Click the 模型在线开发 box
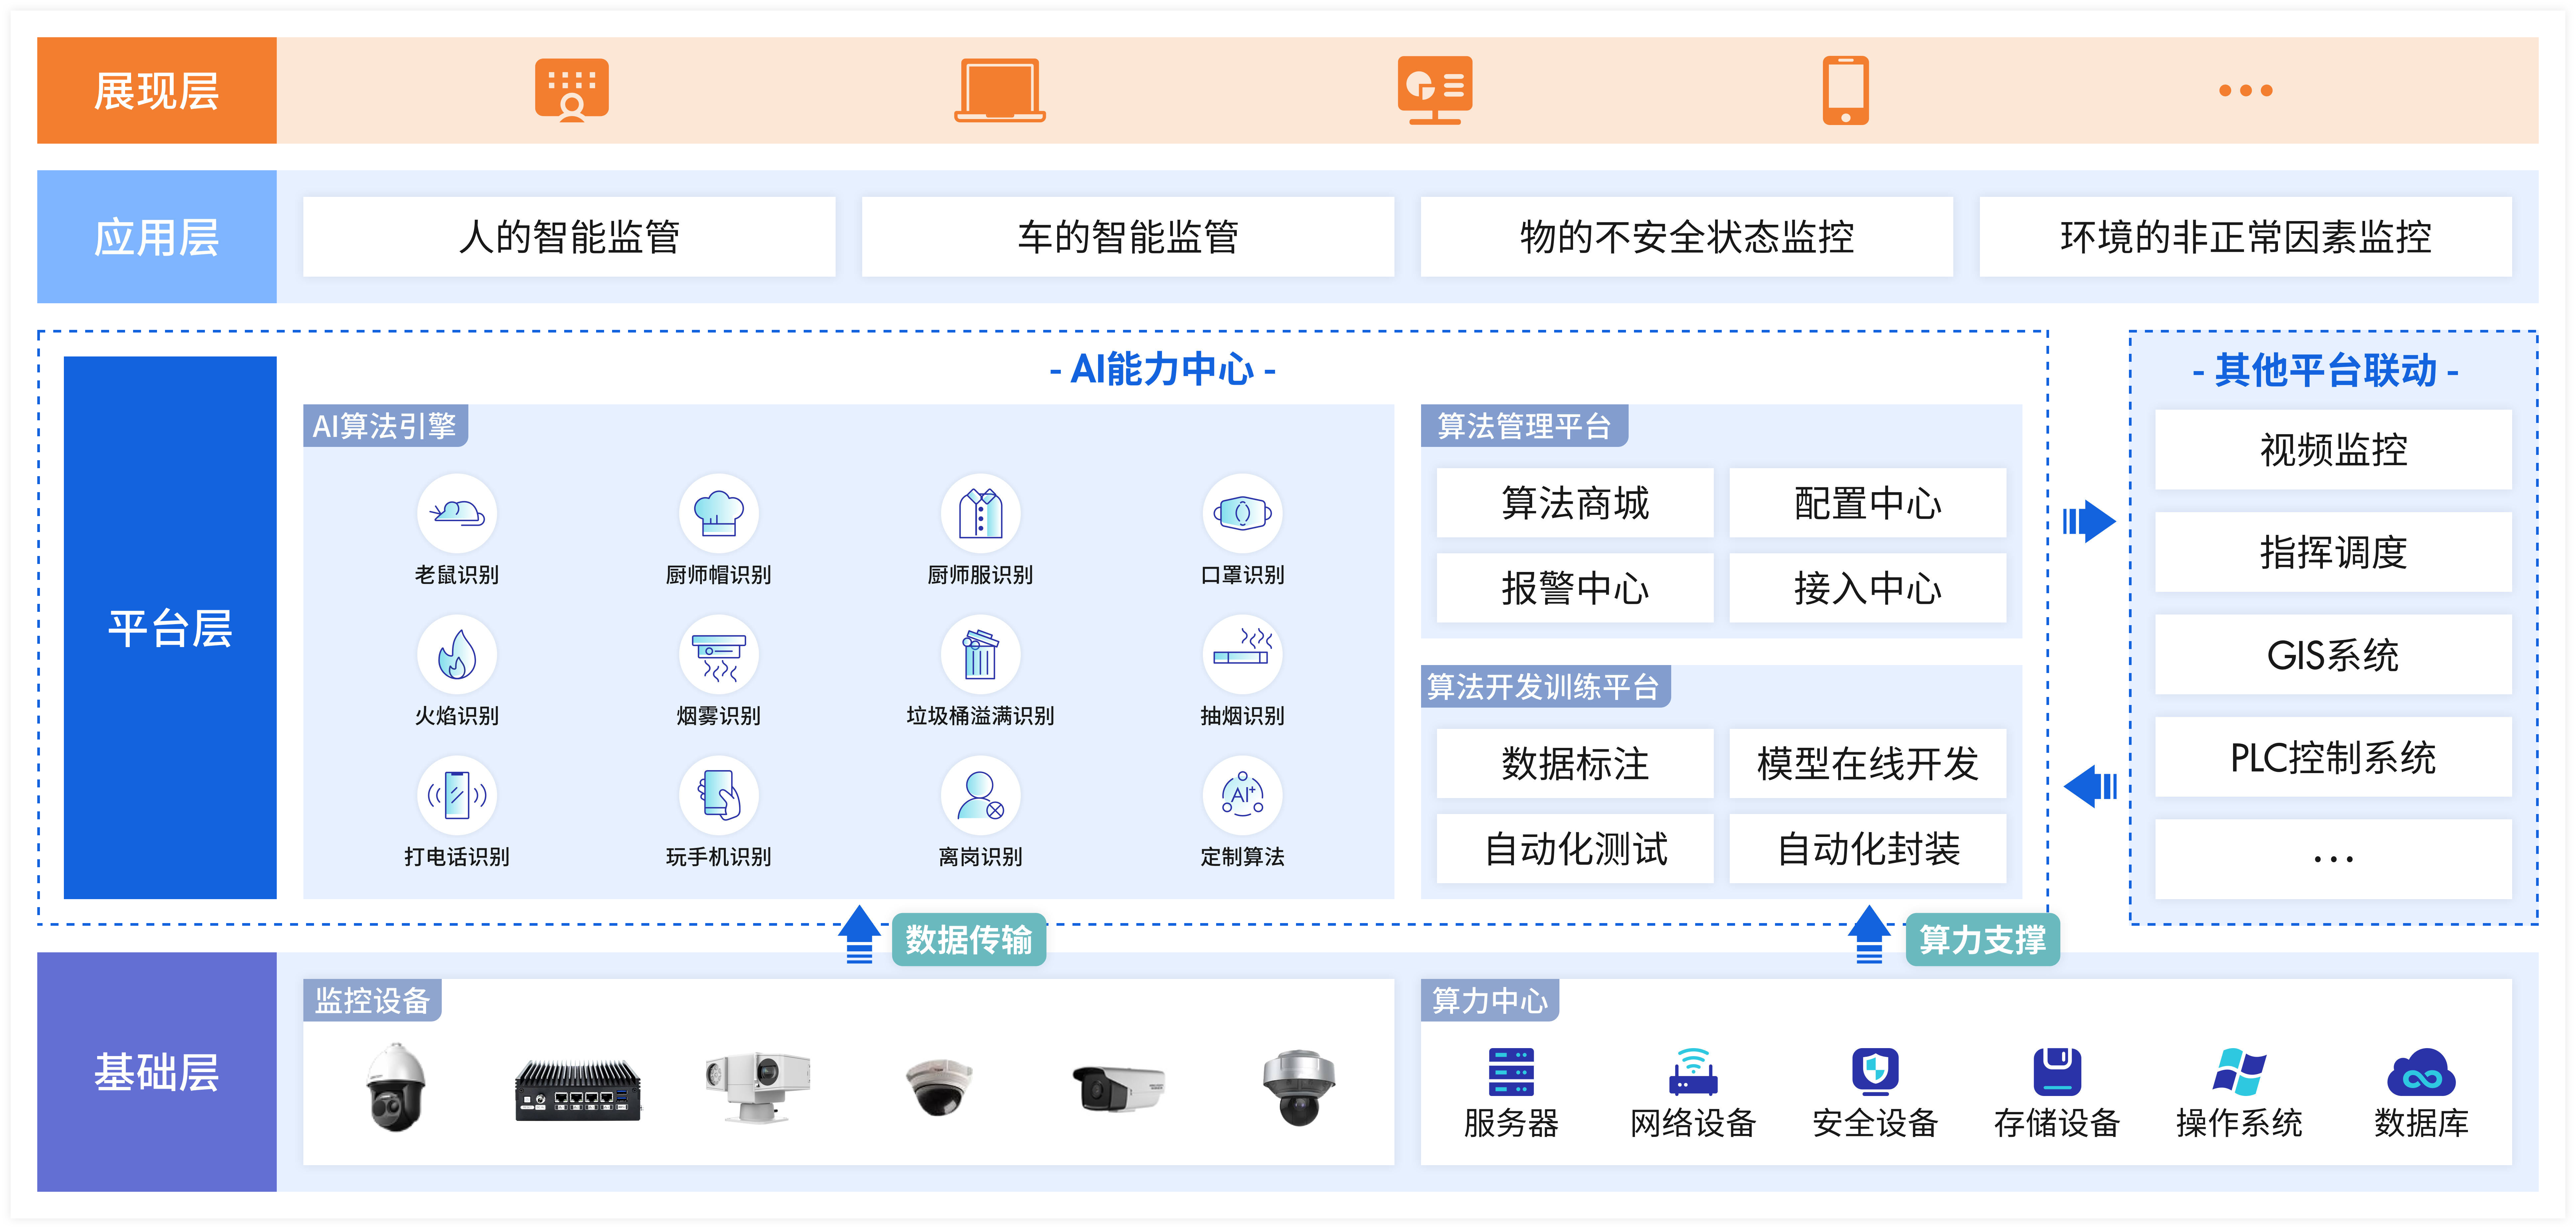2576x1229 pixels. coord(1868,764)
